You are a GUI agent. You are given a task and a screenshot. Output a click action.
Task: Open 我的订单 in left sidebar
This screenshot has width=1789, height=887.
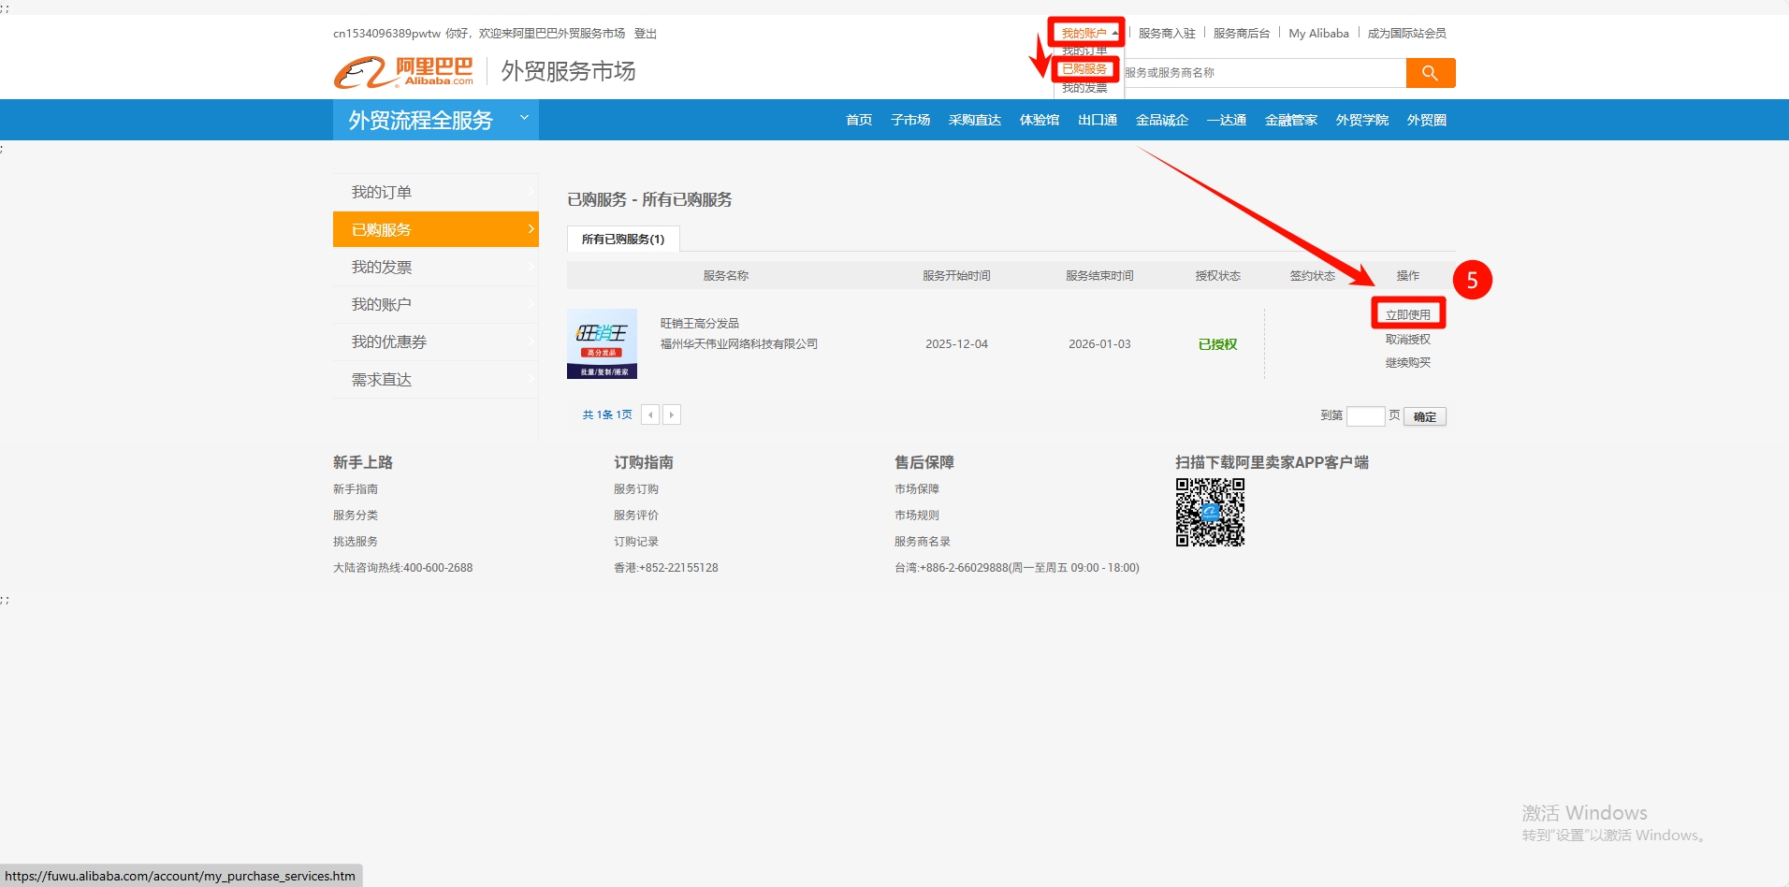[x=435, y=192]
